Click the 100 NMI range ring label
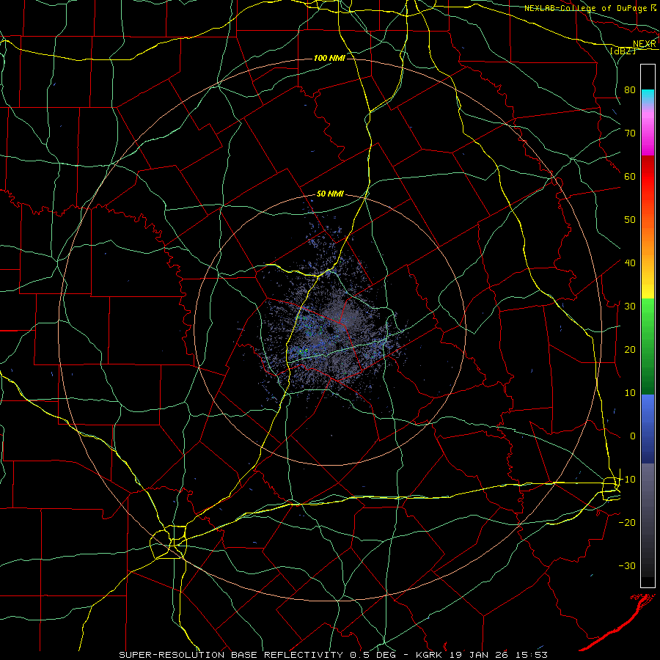Screen dimensions: 660x660 (x=329, y=58)
